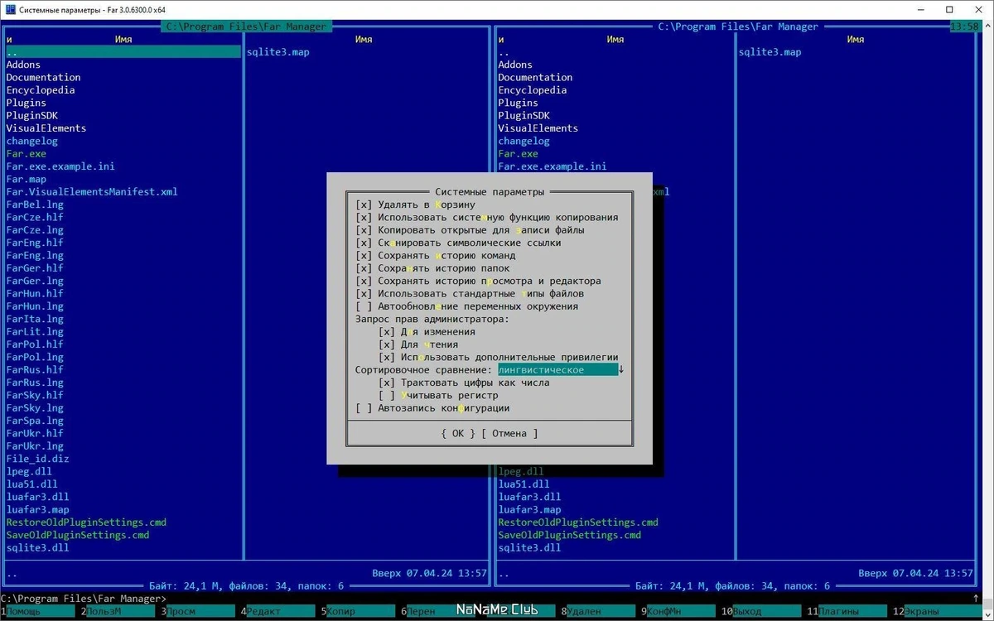
Task: Select Encyclopedia folder in left panel
Action: [x=41, y=90]
